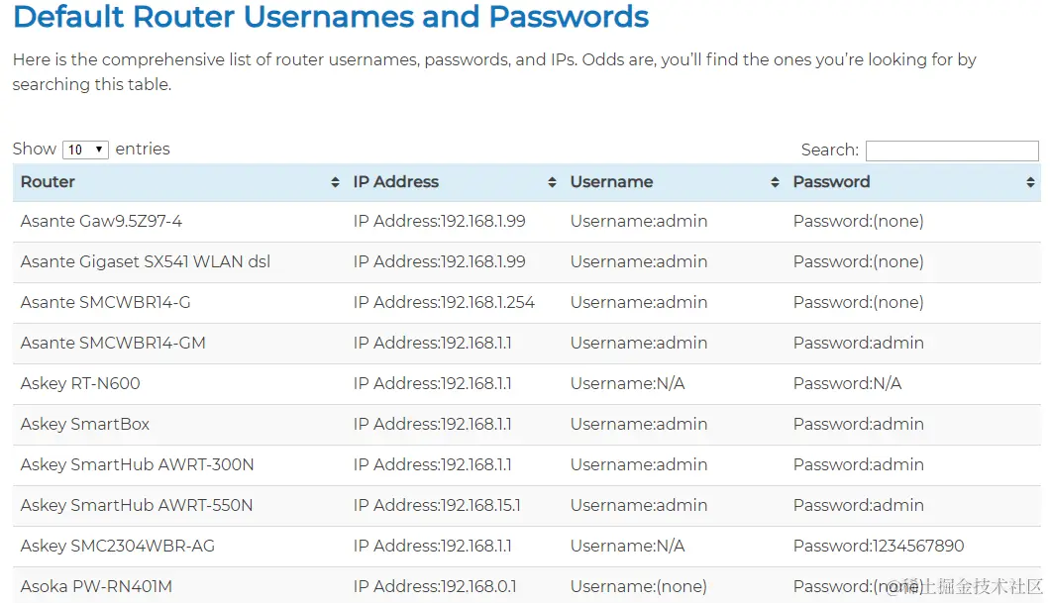Click Password:admin in Askey SmartHub AWRT-300N row
The image size is (1050, 603).
[859, 465]
